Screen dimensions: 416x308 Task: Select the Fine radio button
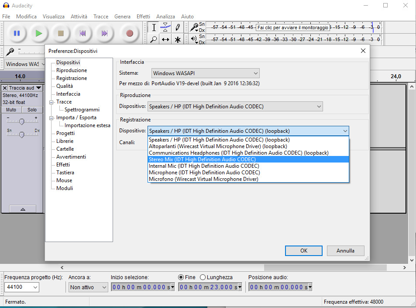181,277
